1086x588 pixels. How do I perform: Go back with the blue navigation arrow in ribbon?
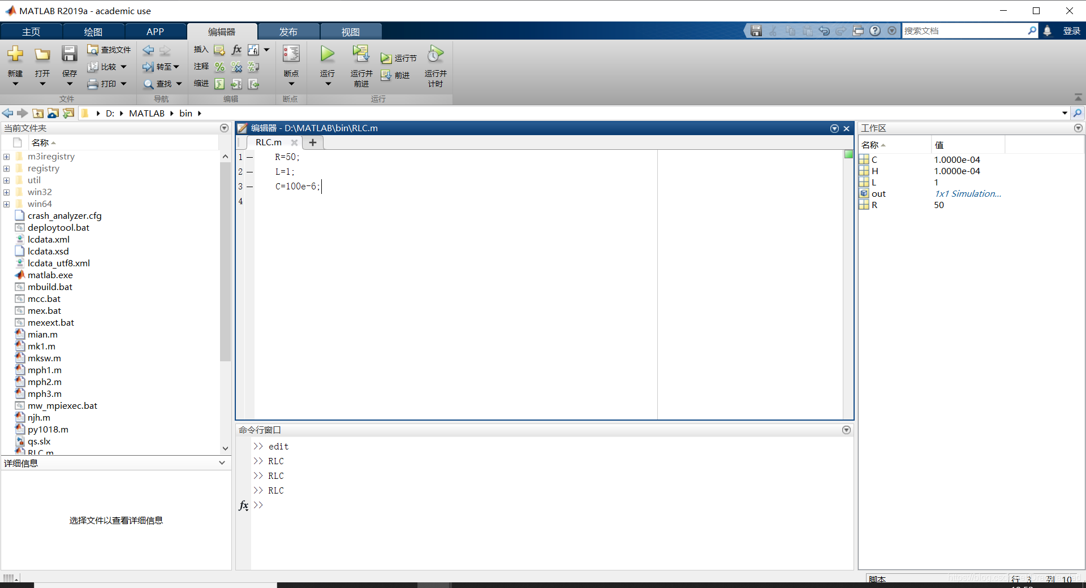[148, 50]
